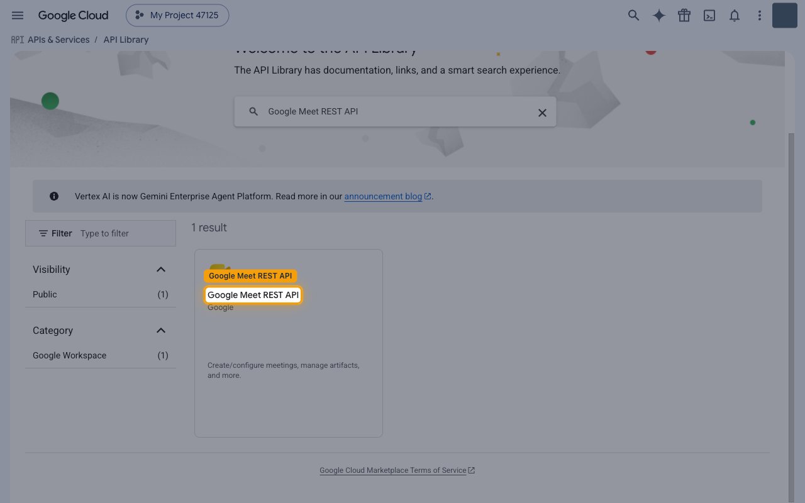The height and width of the screenshot is (503, 805).
Task: Select the Public visibility filter
Action: (101, 294)
